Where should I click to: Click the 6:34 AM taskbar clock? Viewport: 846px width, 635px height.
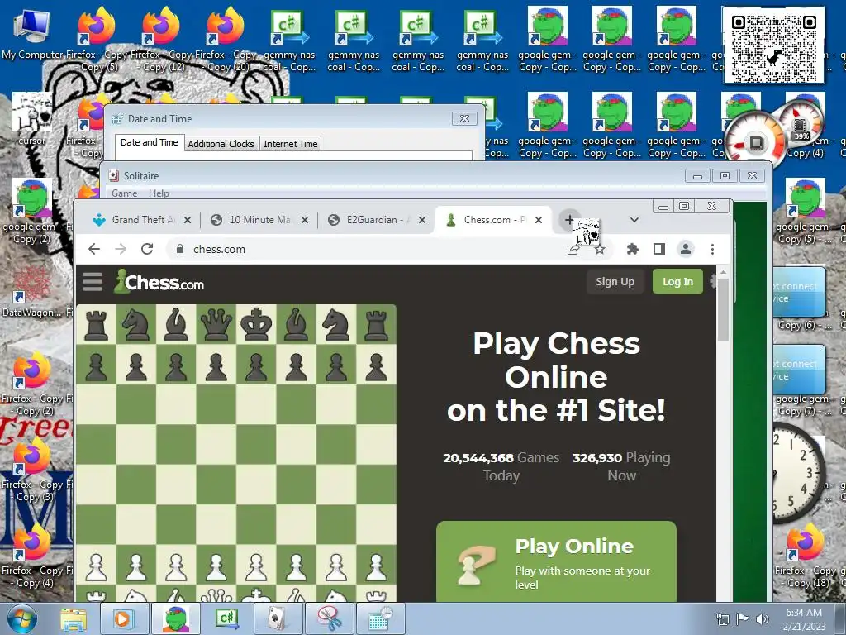pyautogui.click(x=804, y=619)
